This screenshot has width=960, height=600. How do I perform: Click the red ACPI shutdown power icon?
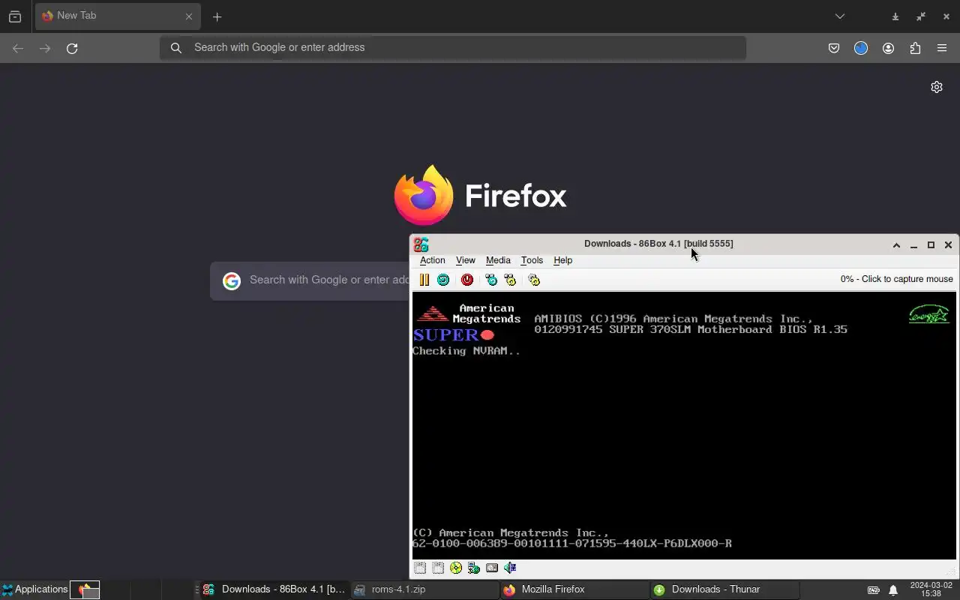[x=467, y=280]
